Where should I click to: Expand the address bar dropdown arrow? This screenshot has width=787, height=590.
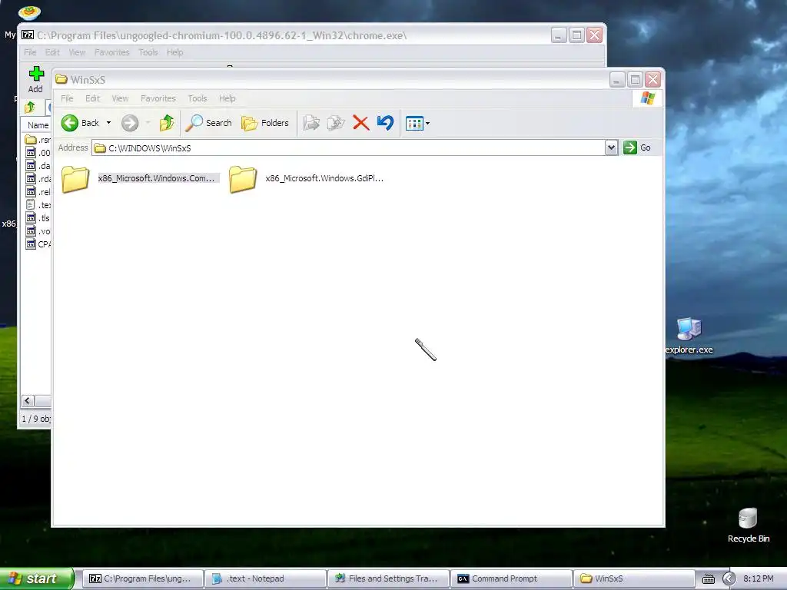(x=611, y=148)
